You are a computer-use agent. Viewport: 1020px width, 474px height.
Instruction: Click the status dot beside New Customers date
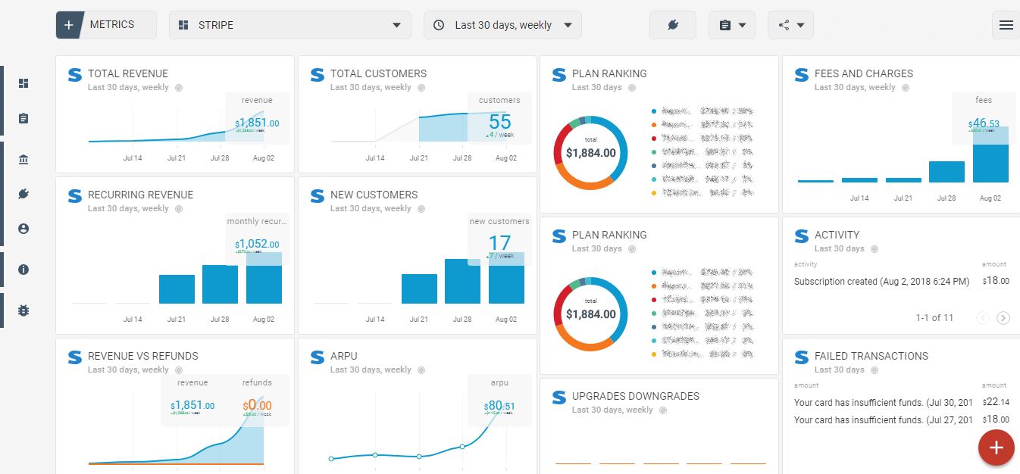421,209
